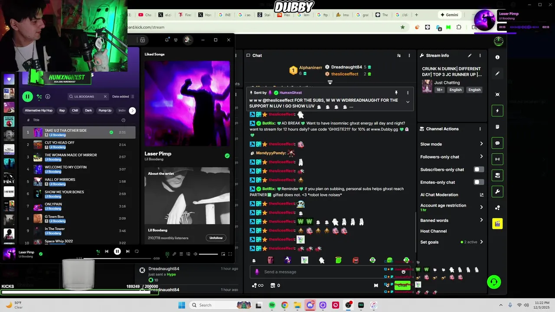
Task: Unfollow Lil Boodang artist
Action: click(216, 238)
